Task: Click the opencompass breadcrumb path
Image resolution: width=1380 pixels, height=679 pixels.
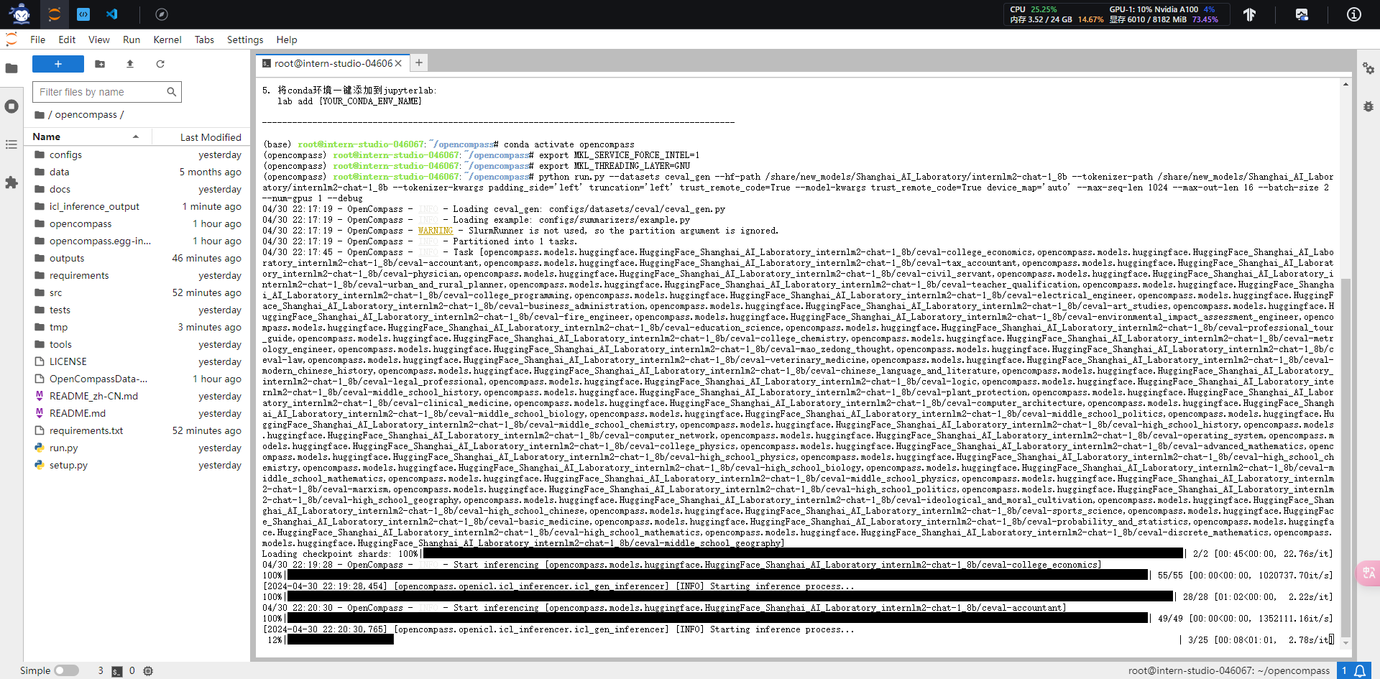Action: [86, 114]
